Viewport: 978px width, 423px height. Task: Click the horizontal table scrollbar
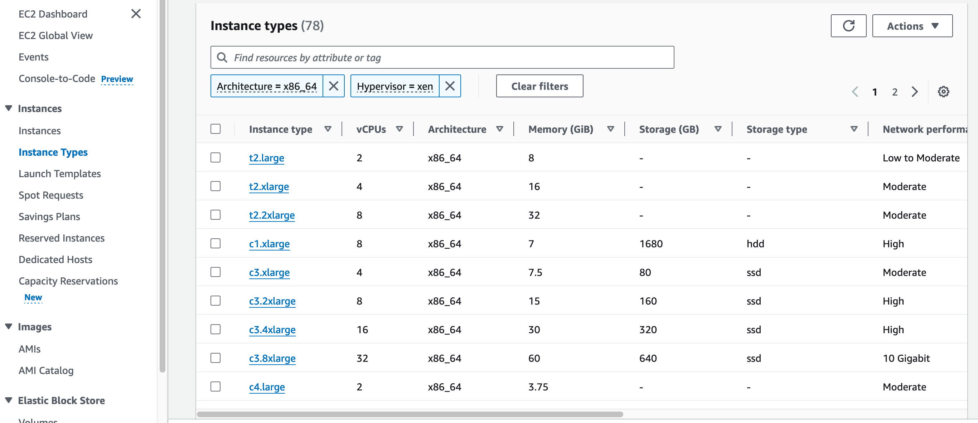410,414
